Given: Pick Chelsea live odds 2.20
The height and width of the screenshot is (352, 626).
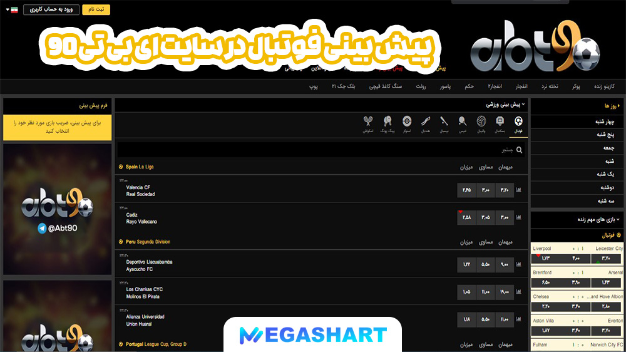Looking at the screenshot, I should click(546, 307).
